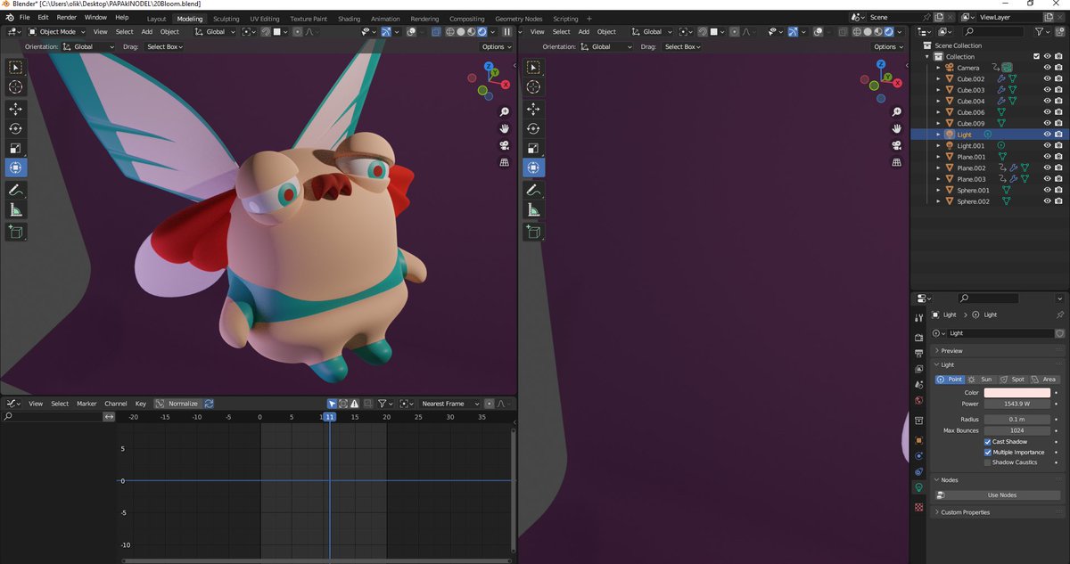
Task: Open the Render menu
Action: click(x=66, y=18)
